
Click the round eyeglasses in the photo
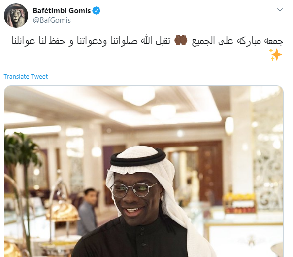tap(133, 189)
